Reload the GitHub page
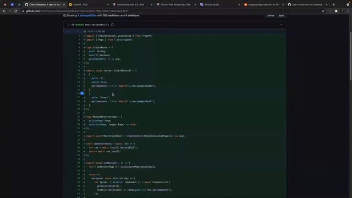This screenshot has height=198, width=352. coord(16,11)
